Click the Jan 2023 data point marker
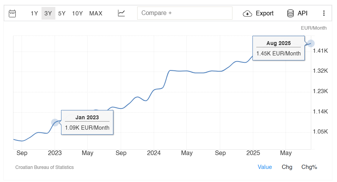This screenshot has height=182, width=337. [x=55, y=123]
